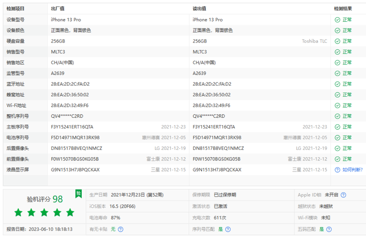366x241 pixels.
Task: Select read battery serial F5D14971MQR13RK98
Action: pos(217,138)
